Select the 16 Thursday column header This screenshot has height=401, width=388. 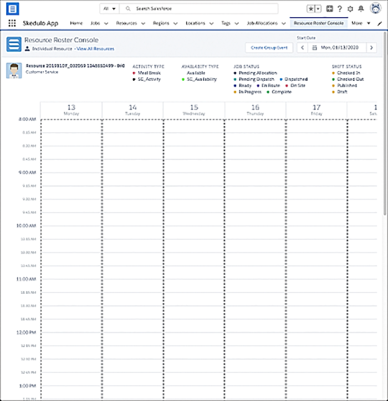click(255, 110)
